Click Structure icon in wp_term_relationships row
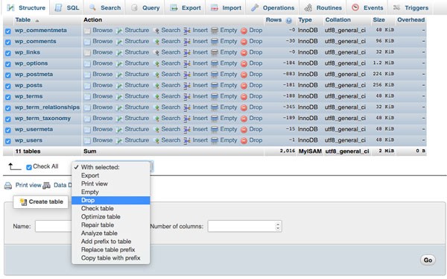The height and width of the screenshot is (279, 447). (x=119, y=107)
